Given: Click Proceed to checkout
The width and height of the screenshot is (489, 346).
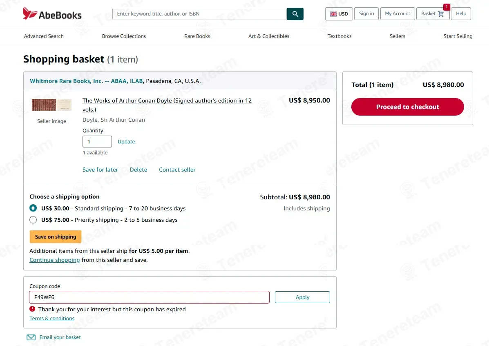Looking at the screenshot, I should (x=407, y=107).
